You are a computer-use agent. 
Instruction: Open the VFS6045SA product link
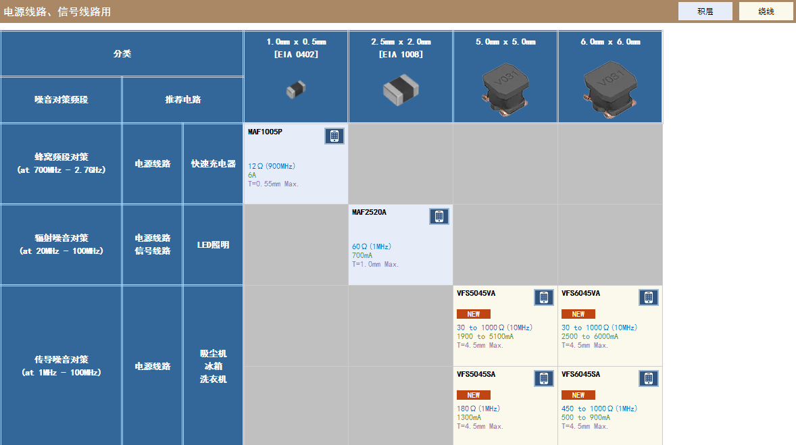click(580, 375)
